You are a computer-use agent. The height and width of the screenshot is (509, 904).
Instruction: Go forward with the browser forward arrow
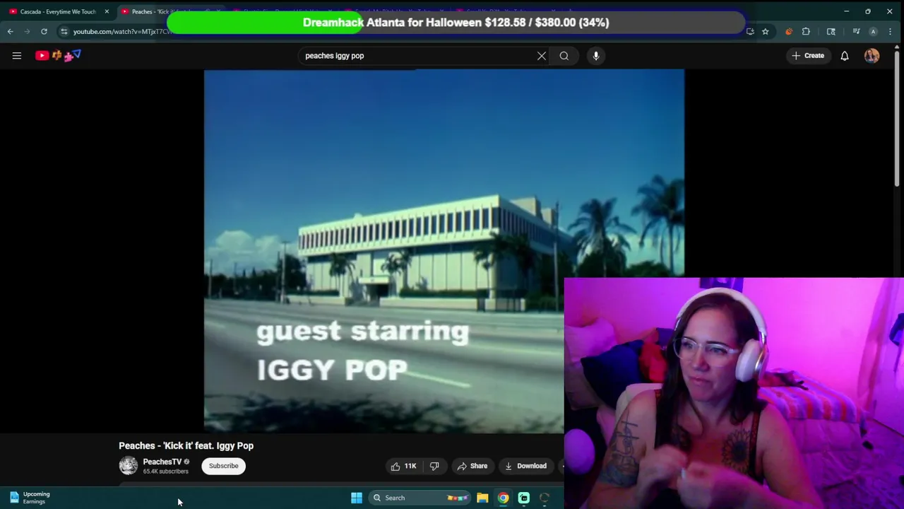(x=27, y=31)
